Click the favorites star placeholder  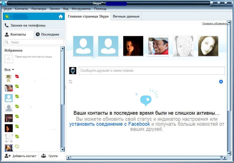(x=9, y=59)
